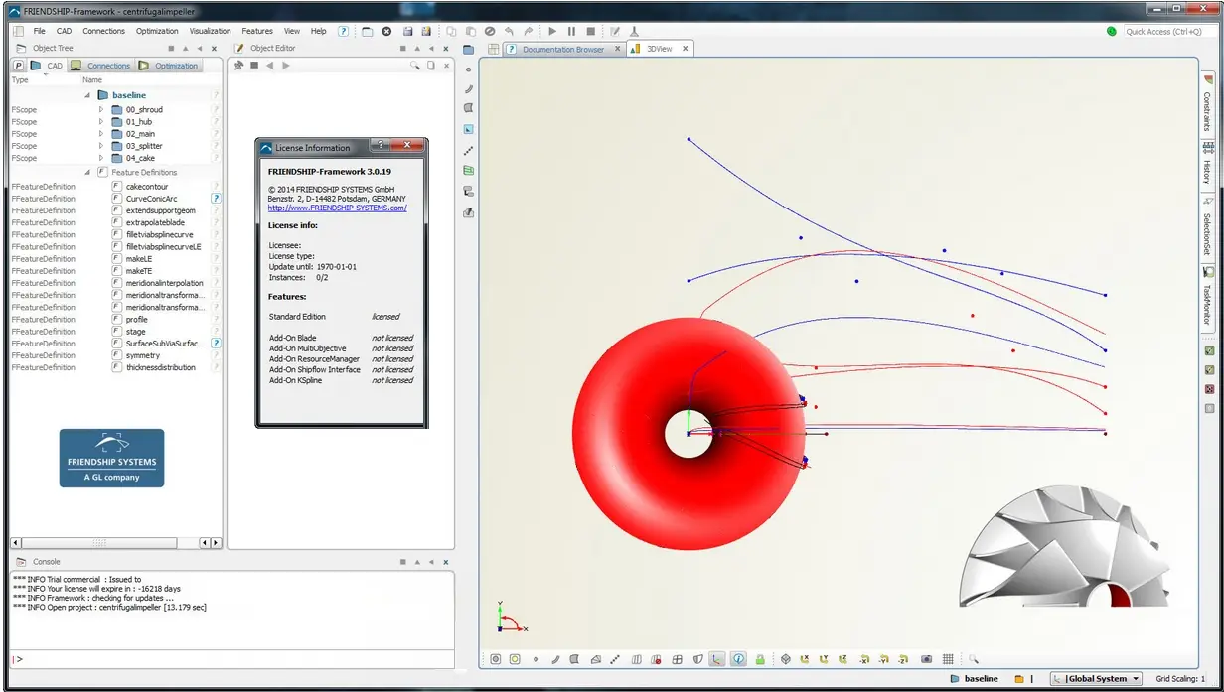1224x692 pixels.
Task: Open the Constraints side panel
Action: [1208, 105]
